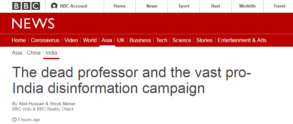Screen dimensions: 293x124
Task: Select Worklife in the top navigation
Action: [247, 6]
